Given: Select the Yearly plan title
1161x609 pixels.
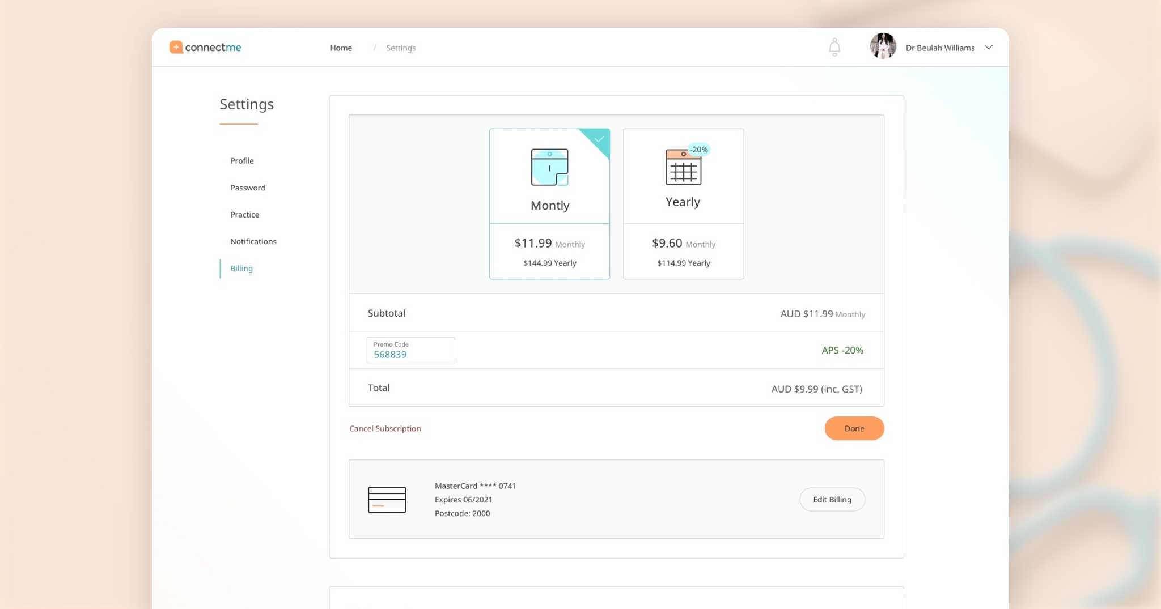Looking at the screenshot, I should click(x=683, y=202).
